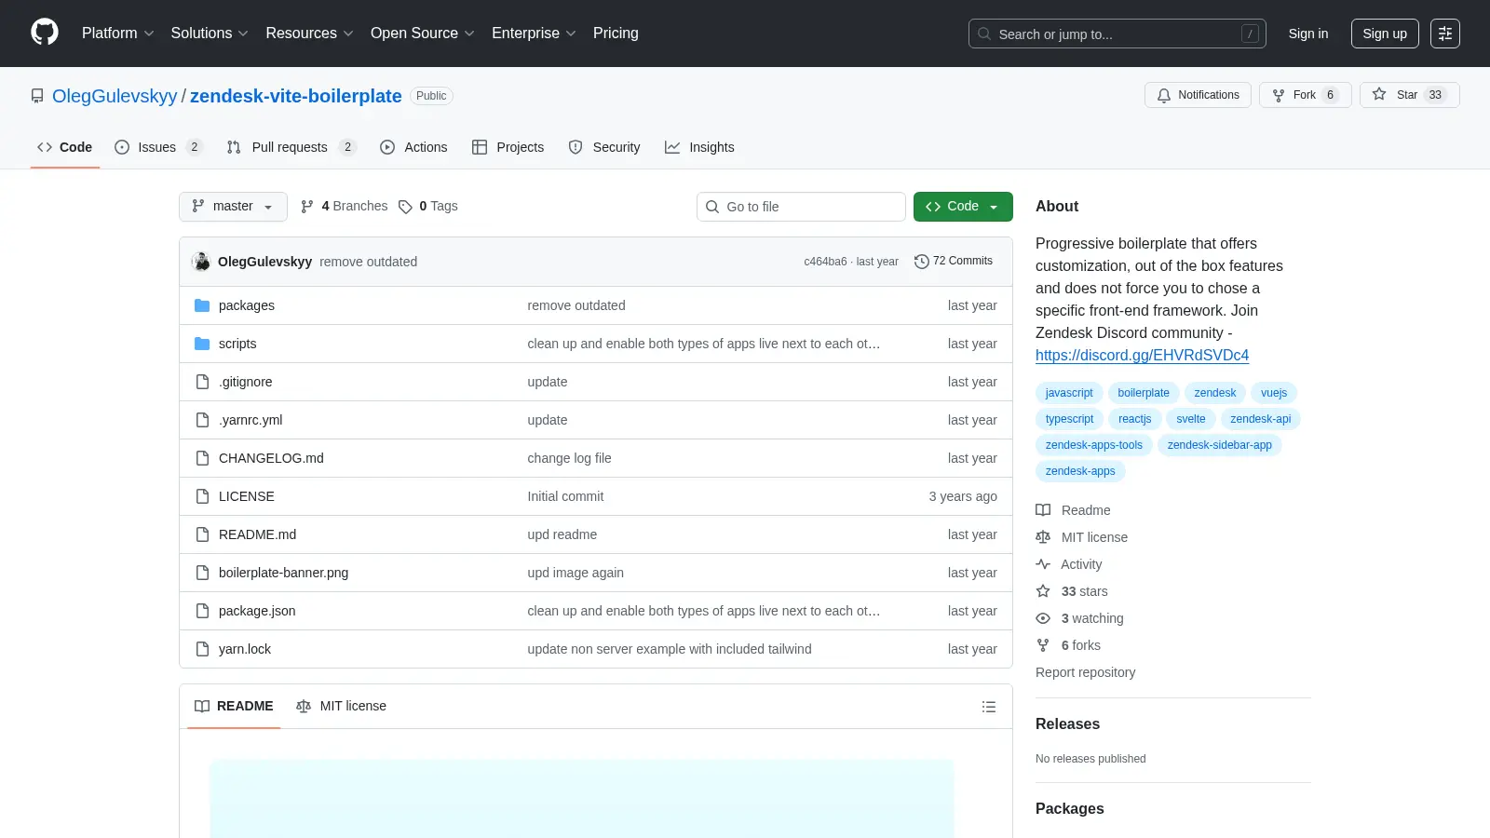Click the Sign in link
The width and height of the screenshot is (1490, 838).
(x=1308, y=34)
